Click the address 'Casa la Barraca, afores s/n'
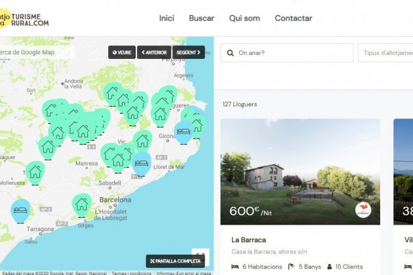 point(269,252)
